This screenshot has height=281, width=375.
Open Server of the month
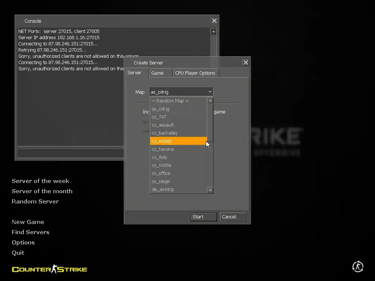[42, 191]
